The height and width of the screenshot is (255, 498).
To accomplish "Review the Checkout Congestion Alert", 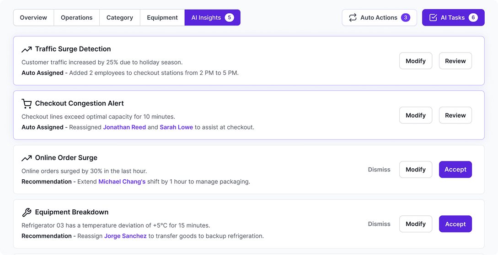I will tap(455, 115).
